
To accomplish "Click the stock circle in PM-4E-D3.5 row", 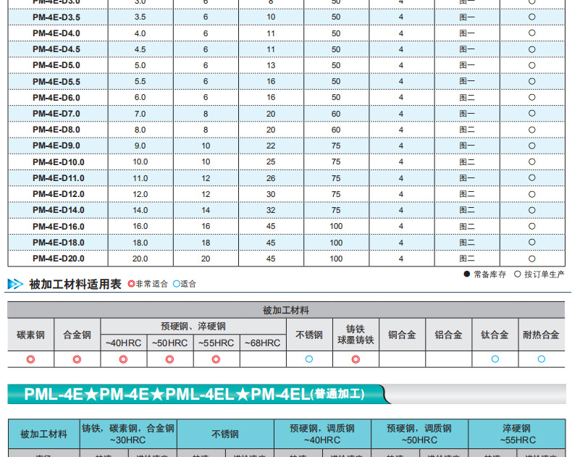I will click(x=532, y=17).
